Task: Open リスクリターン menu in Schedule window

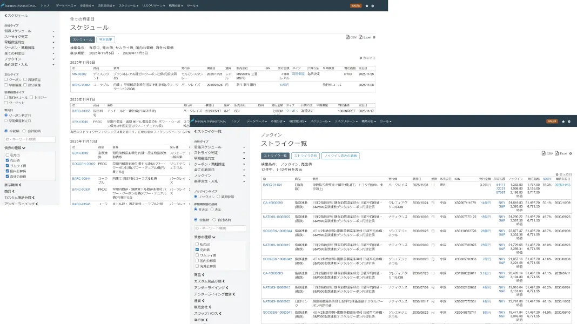Action: click(x=153, y=6)
